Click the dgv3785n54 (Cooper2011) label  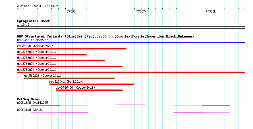pos(37,70)
